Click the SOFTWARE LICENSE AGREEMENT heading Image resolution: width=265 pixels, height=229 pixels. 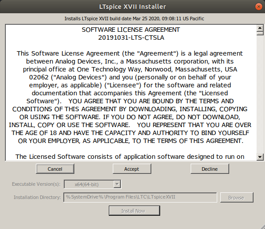pyautogui.click(x=131, y=30)
